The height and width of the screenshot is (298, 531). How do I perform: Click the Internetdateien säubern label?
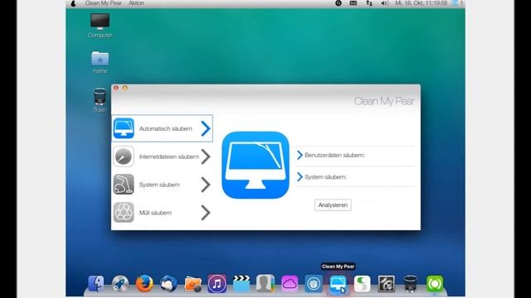point(169,156)
